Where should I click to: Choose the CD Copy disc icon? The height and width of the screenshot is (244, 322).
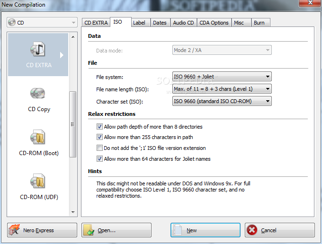(x=37, y=93)
